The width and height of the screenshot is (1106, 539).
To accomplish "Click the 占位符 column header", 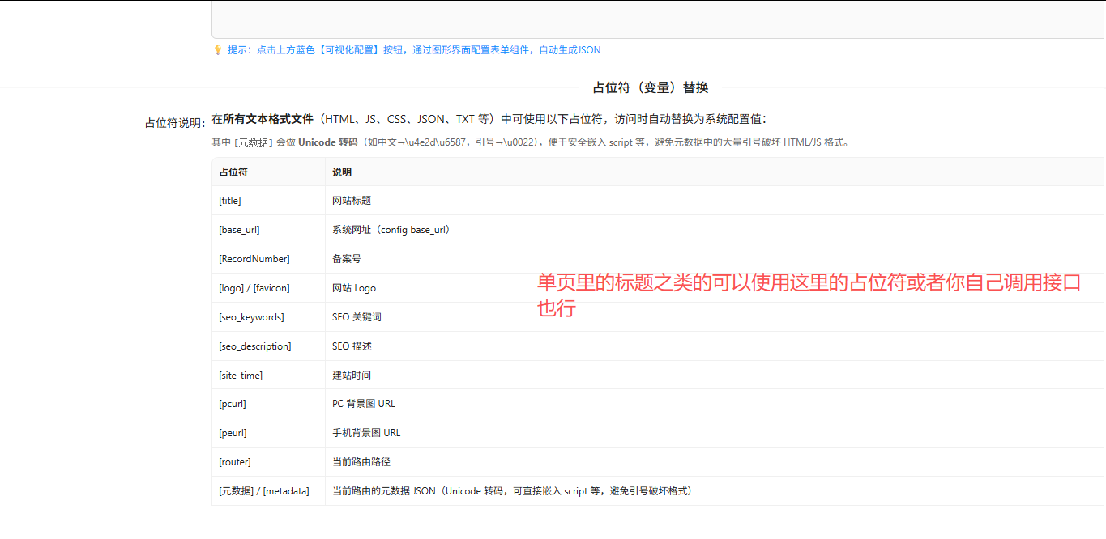I will tap(233, 172).
